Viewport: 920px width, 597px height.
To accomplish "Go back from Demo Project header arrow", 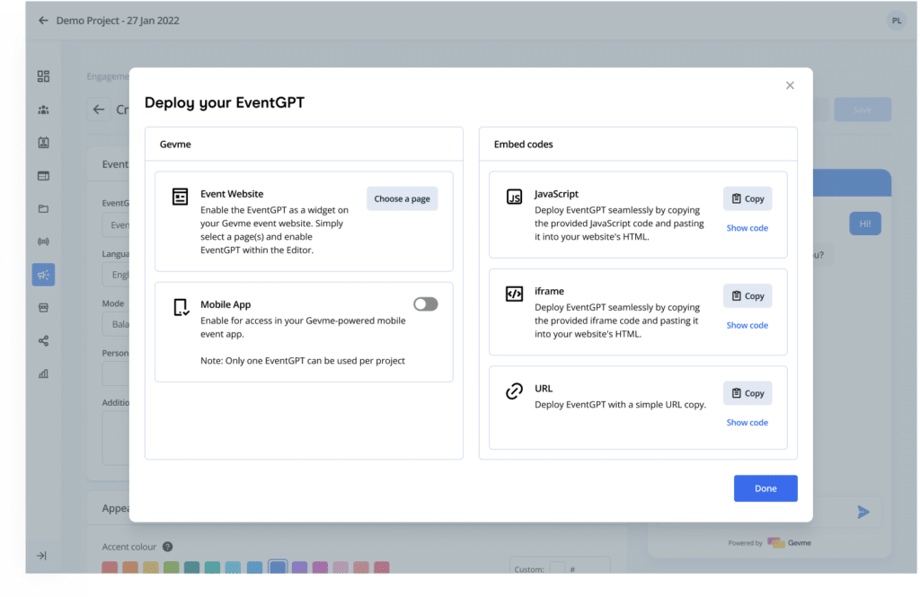I will point(43,21).
